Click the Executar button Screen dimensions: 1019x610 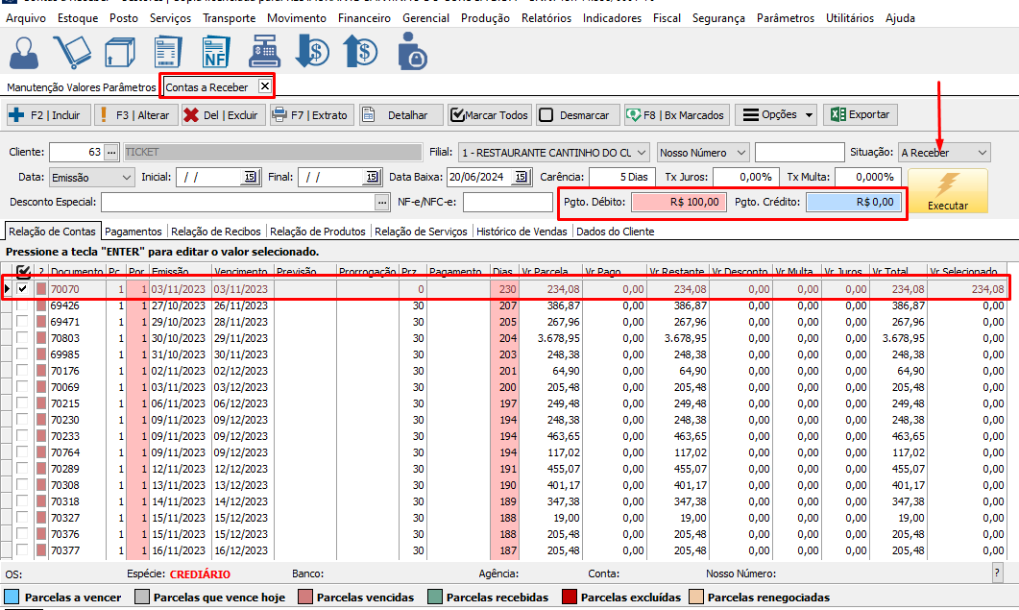click(947, 190)
